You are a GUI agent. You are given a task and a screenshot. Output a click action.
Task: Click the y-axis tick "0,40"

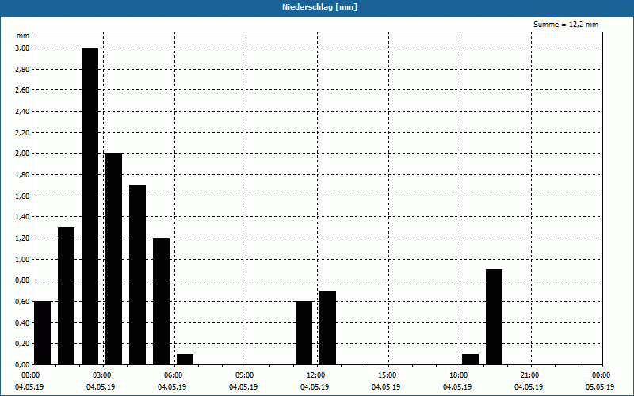tap(22, 322)
